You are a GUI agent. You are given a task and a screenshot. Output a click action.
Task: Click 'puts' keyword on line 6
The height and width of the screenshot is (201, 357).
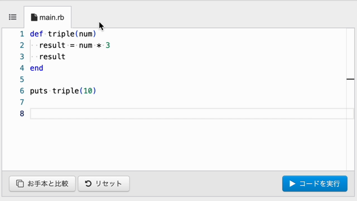pos(38,91)
